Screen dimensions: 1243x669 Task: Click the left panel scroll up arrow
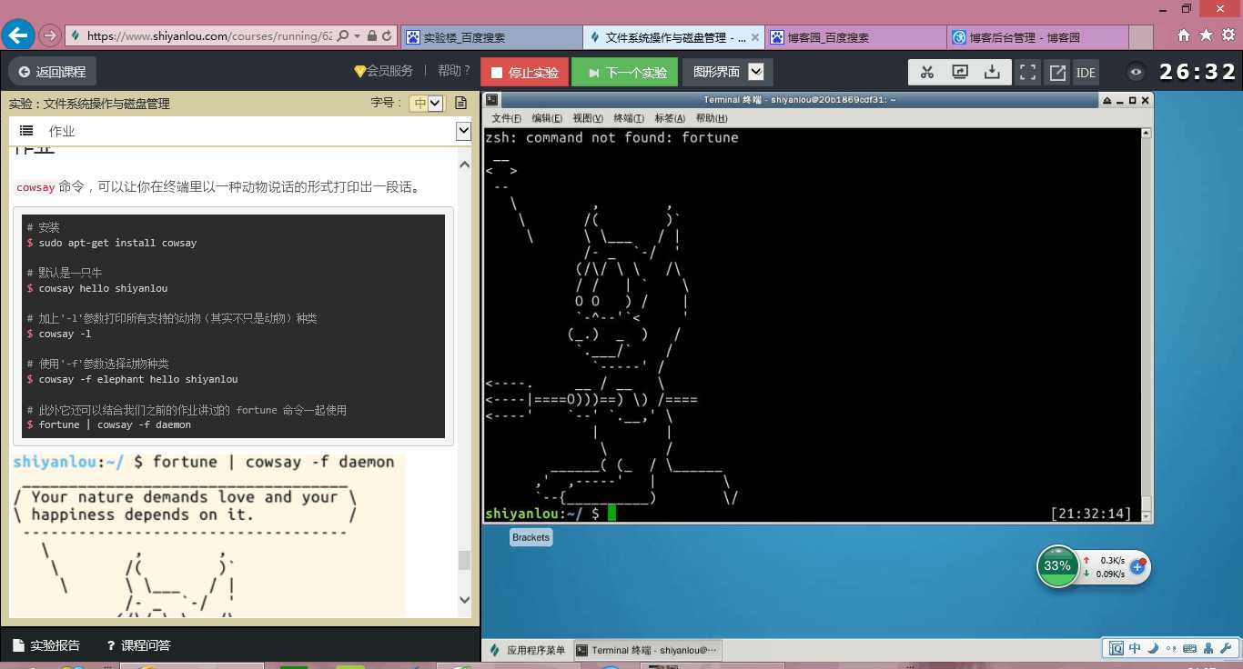coord(465,166)
